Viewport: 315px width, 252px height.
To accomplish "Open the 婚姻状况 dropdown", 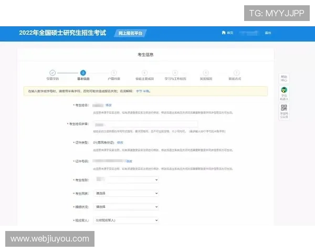I will (x=126, y=207).
